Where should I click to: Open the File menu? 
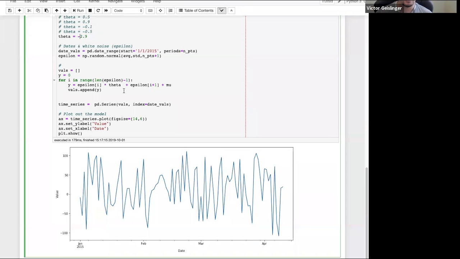point(13,1)
